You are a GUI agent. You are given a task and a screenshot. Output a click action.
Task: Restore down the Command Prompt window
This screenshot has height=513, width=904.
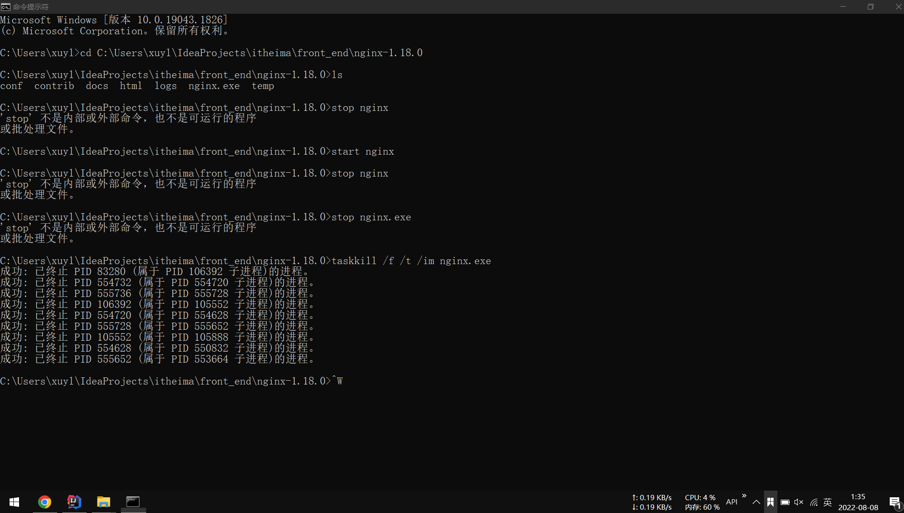click(x=871, y=7)
